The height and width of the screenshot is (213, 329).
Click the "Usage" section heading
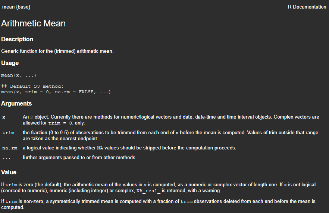click(10, 63)
